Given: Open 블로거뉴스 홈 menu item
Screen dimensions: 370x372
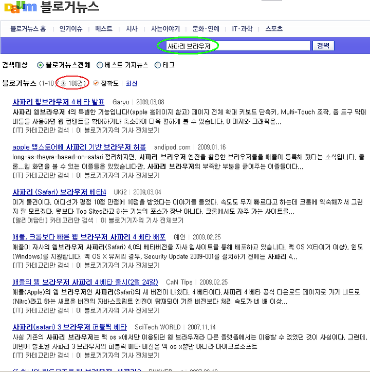Looking at the screenshot, I should (28, 29).
